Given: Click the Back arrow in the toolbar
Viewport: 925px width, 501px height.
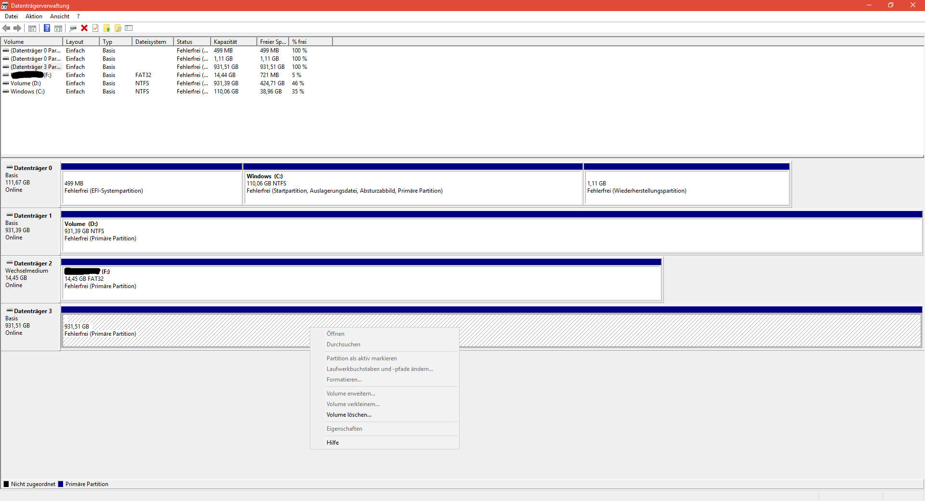Looking at the screenshot, I should tap(6, 28).
